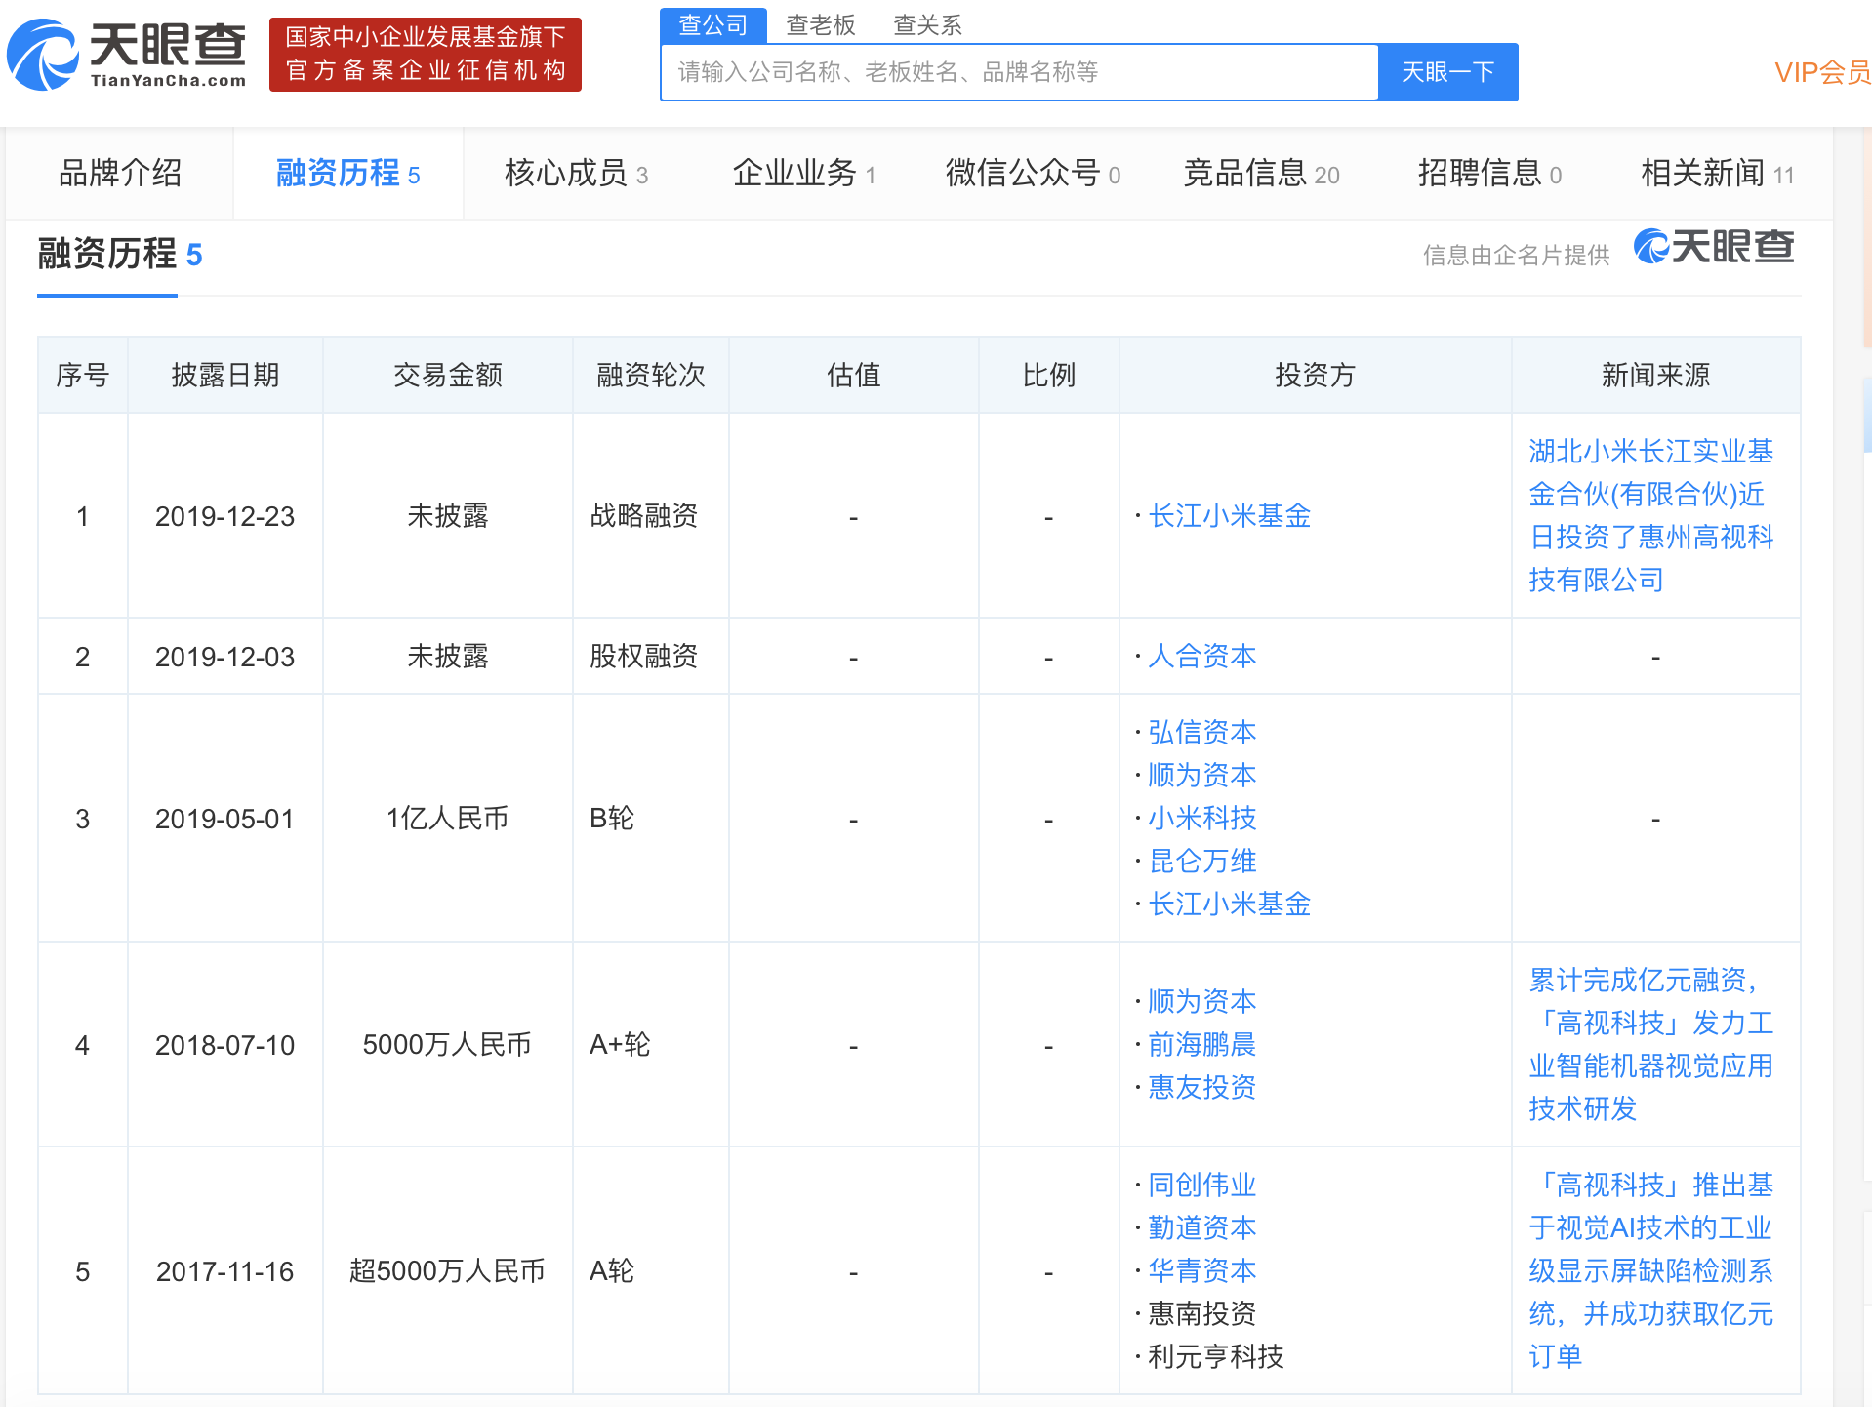The height and width of the screenshot is (1407, 1872).
Task: Switch to the 品牌介绍 tab
Action: coord(120,173)
